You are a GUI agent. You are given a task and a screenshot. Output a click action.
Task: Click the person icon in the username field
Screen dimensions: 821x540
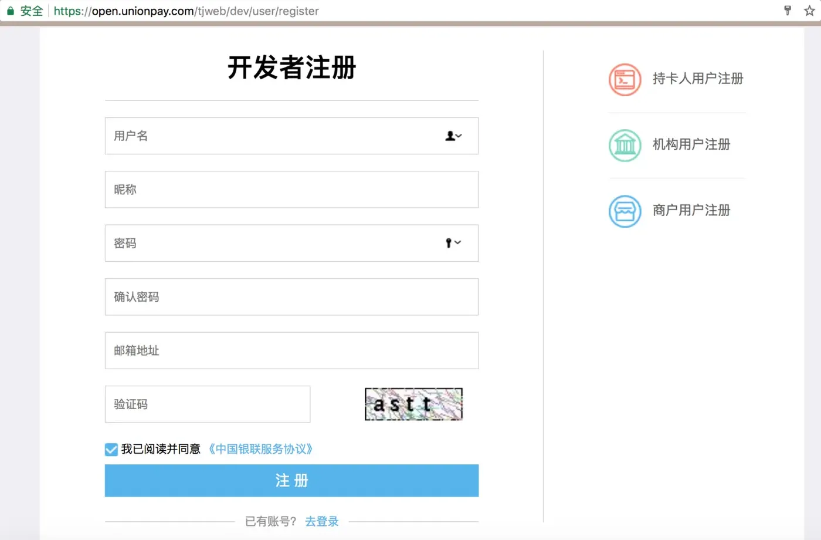[449, 136]
